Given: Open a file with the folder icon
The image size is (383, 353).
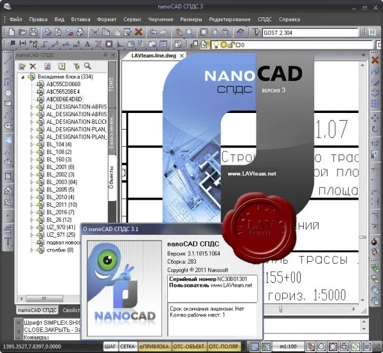Looking at the screenshot, I should (22, 32).
